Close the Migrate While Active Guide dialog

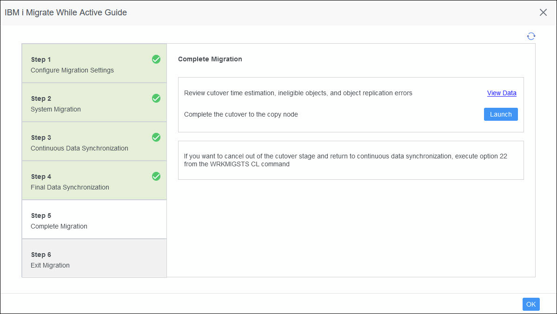543,13
